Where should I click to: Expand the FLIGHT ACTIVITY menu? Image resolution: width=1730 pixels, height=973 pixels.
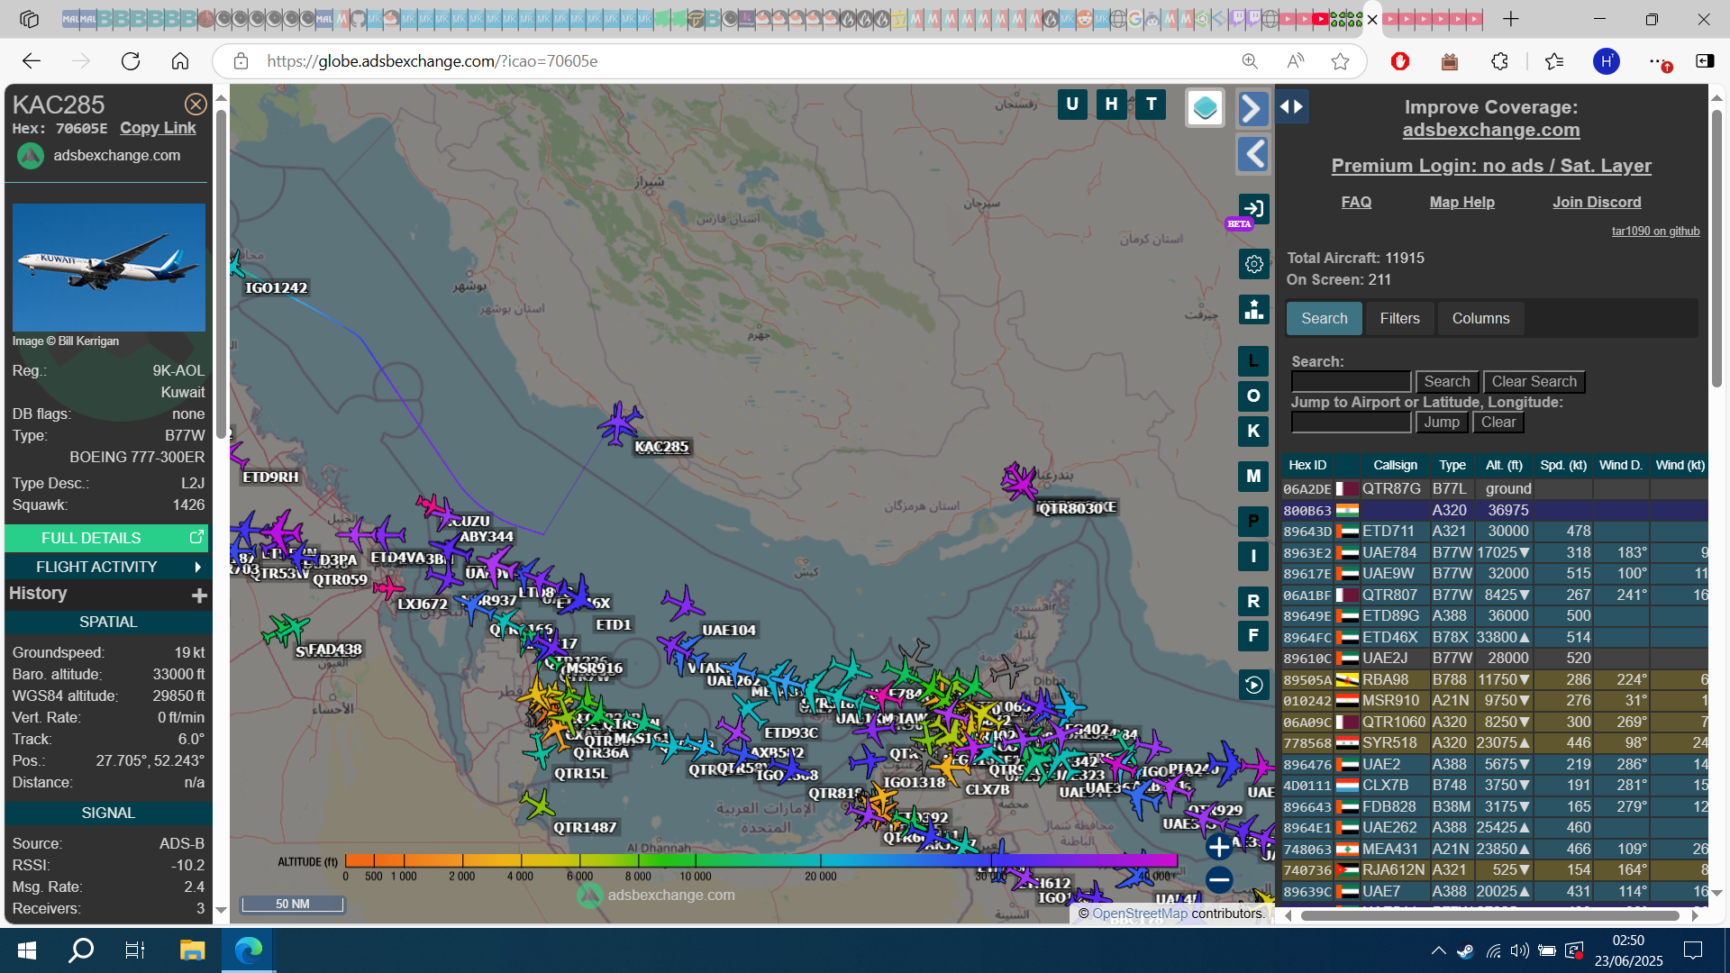106,567
